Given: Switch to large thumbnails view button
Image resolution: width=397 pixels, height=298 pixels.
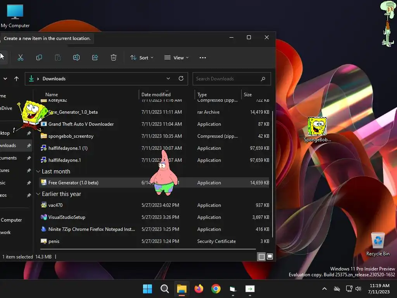Looking at the screenshot, I should point(270,257).
